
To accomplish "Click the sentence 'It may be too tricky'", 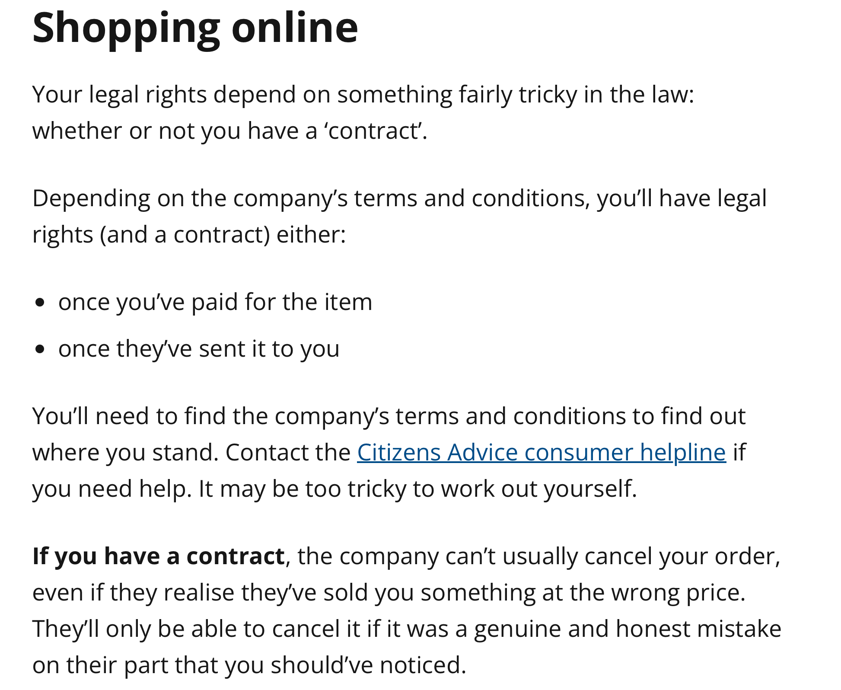I will click(x=417, y=489).
